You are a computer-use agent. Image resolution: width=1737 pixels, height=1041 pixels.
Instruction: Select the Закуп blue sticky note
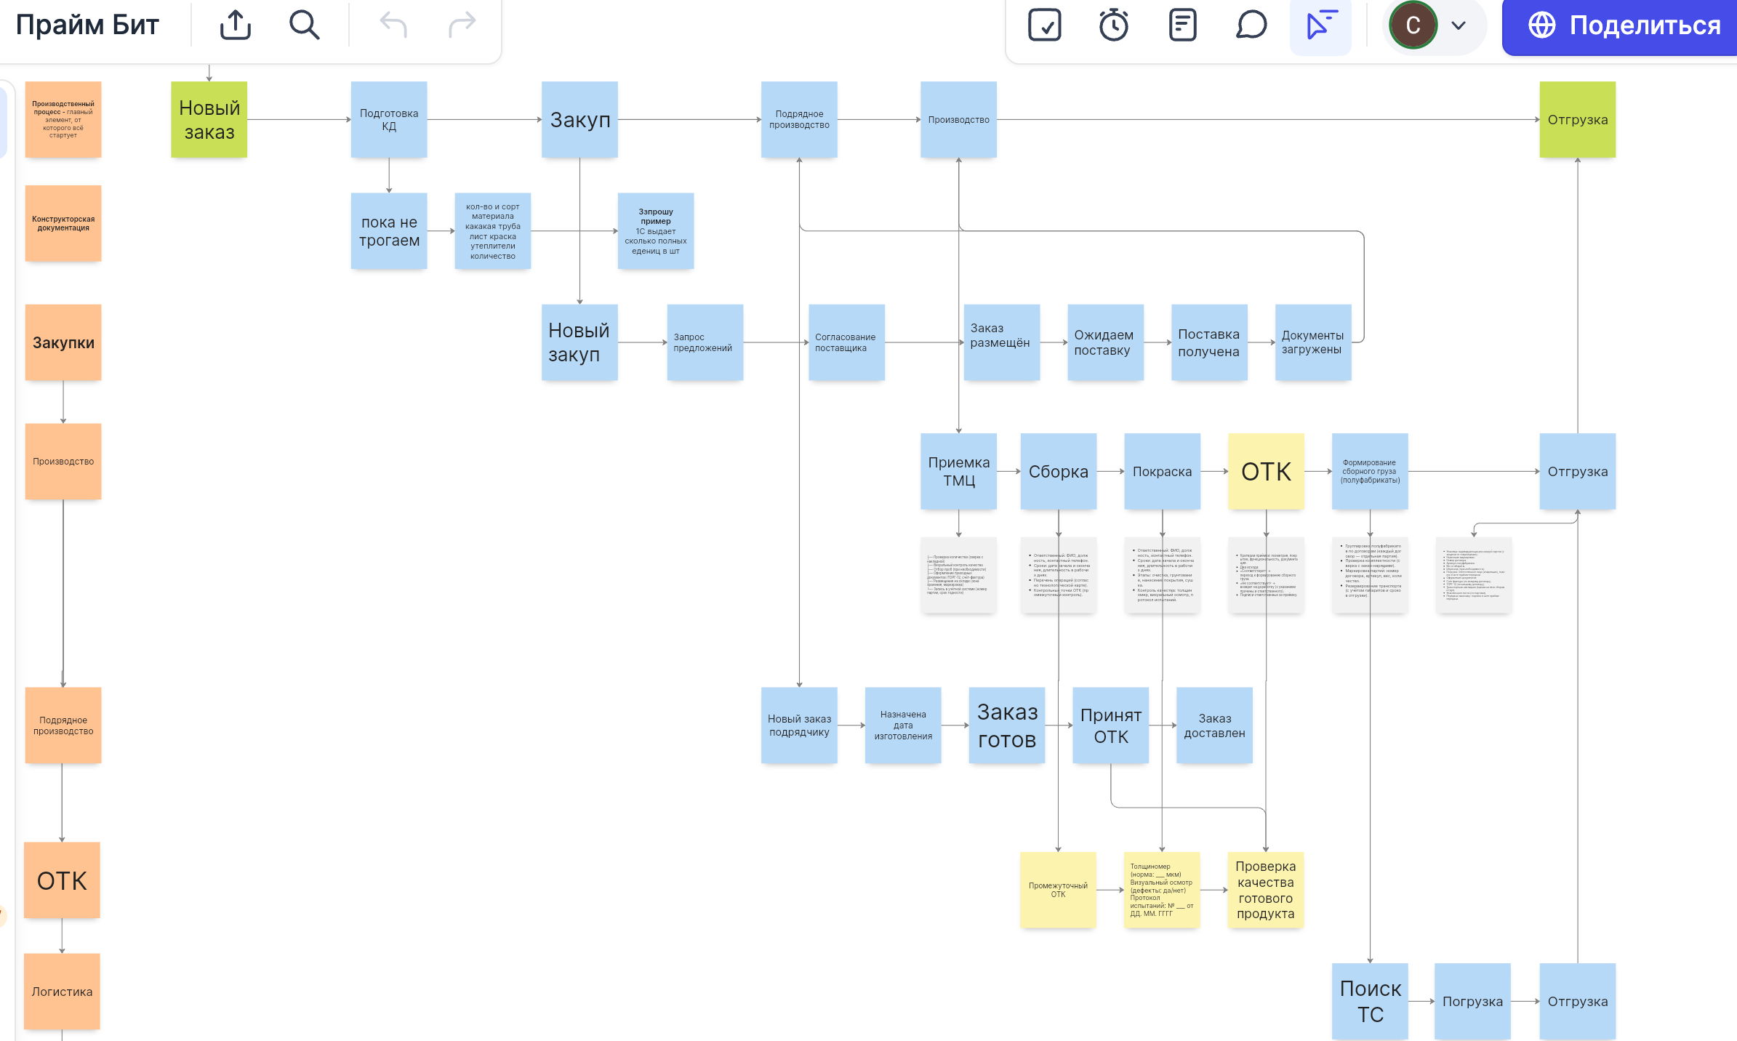coord(579,120)
